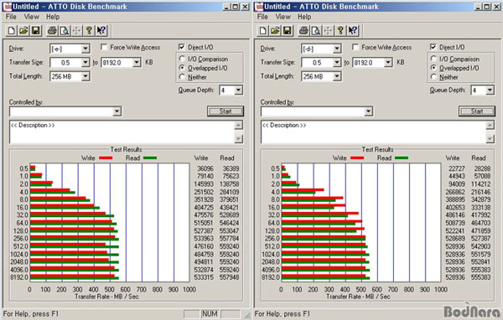This screenshot has height=320, width=503.
Task: Open View menu in left window
Action: (32, 17)
